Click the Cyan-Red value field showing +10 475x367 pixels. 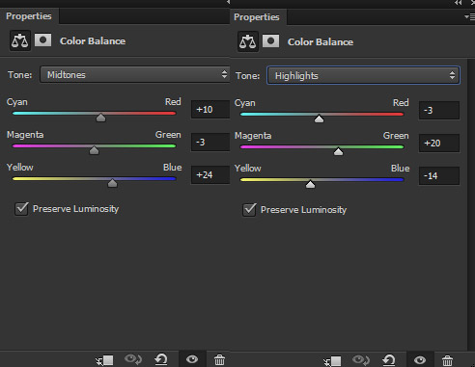(210, 110)
